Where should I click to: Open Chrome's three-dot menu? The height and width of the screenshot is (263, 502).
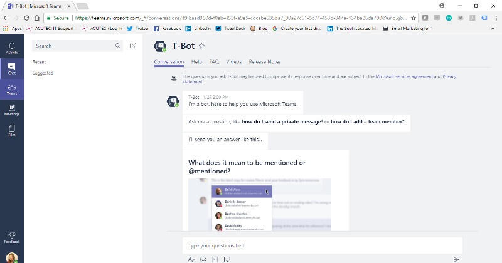tap(496, 18)
